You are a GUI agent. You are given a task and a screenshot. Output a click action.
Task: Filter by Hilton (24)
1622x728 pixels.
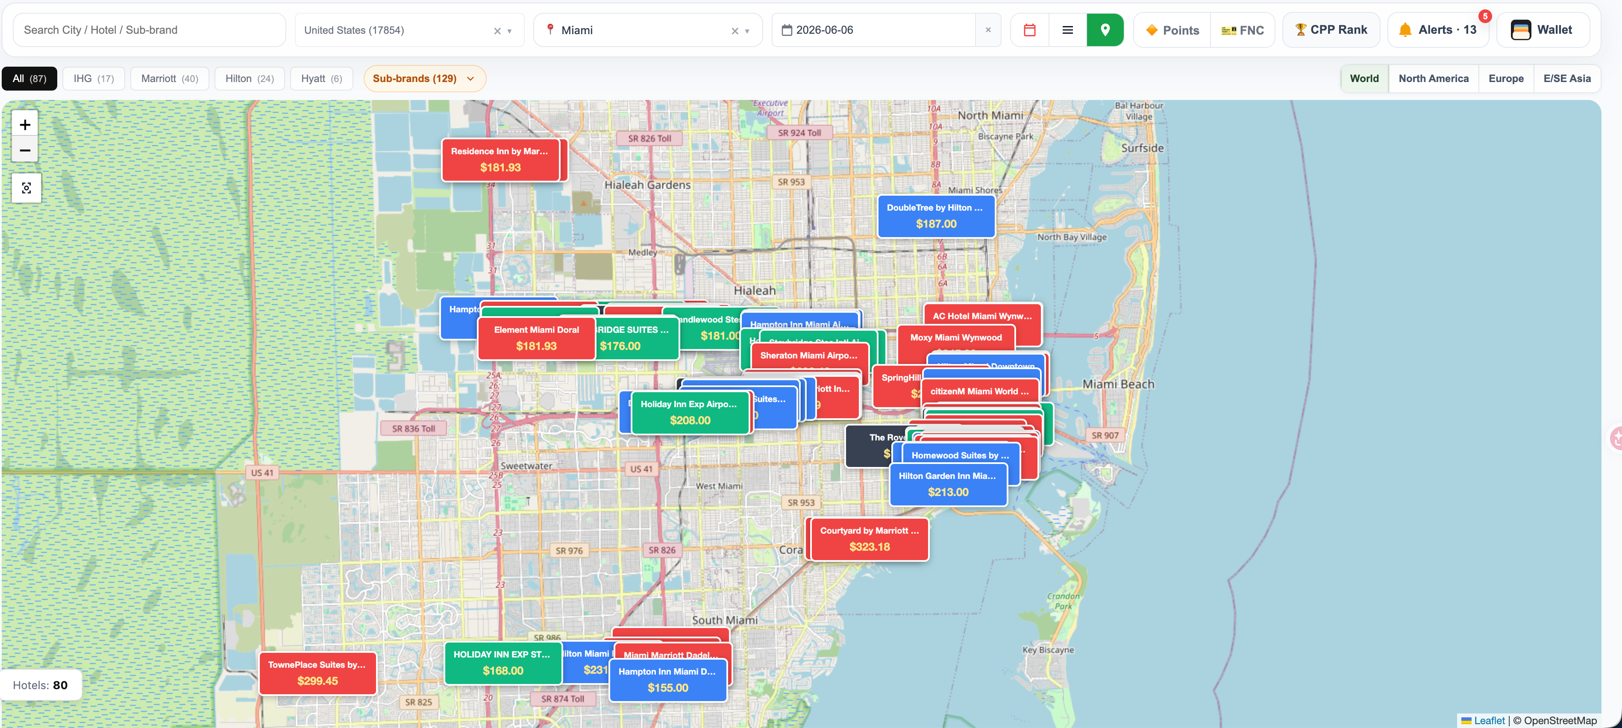coord(250,79)
